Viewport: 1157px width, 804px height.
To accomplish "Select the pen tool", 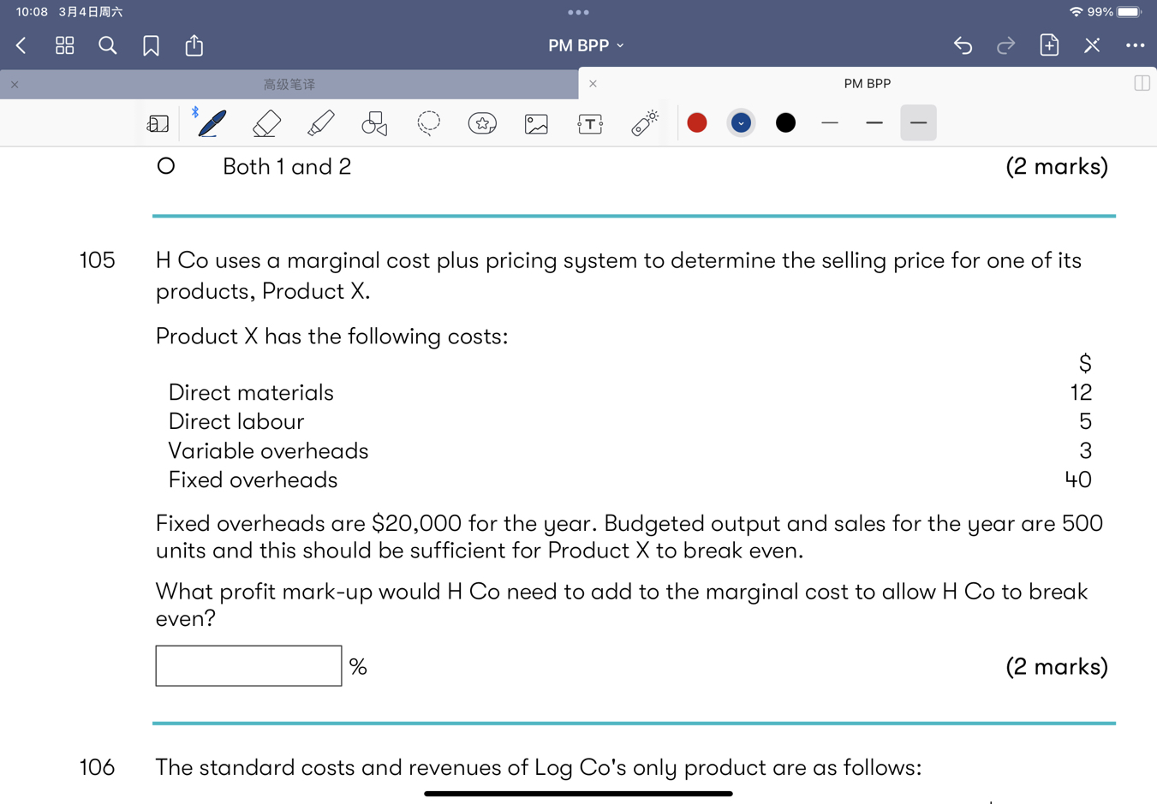I will coord(212,123).
